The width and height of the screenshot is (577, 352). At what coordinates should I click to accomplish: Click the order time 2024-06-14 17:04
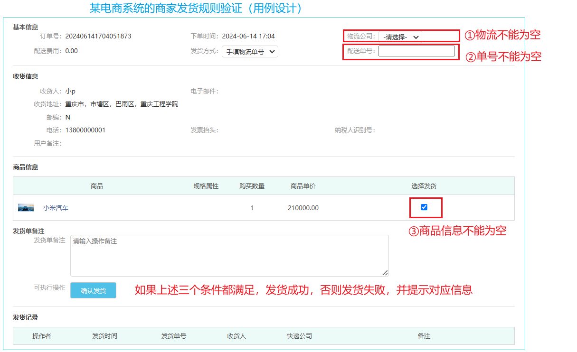248,36
